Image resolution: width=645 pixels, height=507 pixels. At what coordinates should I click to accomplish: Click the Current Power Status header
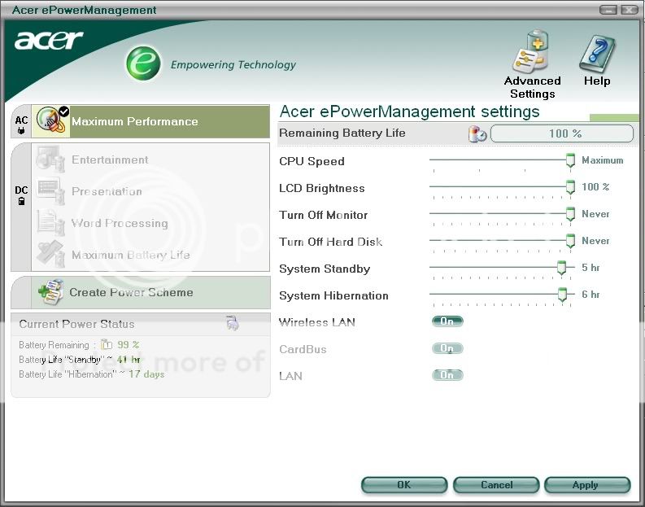(x=141, y=324)
